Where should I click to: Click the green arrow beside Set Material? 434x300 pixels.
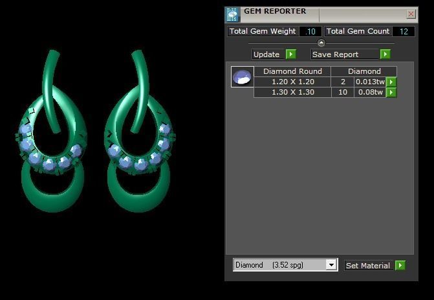(x=400, y=265)
